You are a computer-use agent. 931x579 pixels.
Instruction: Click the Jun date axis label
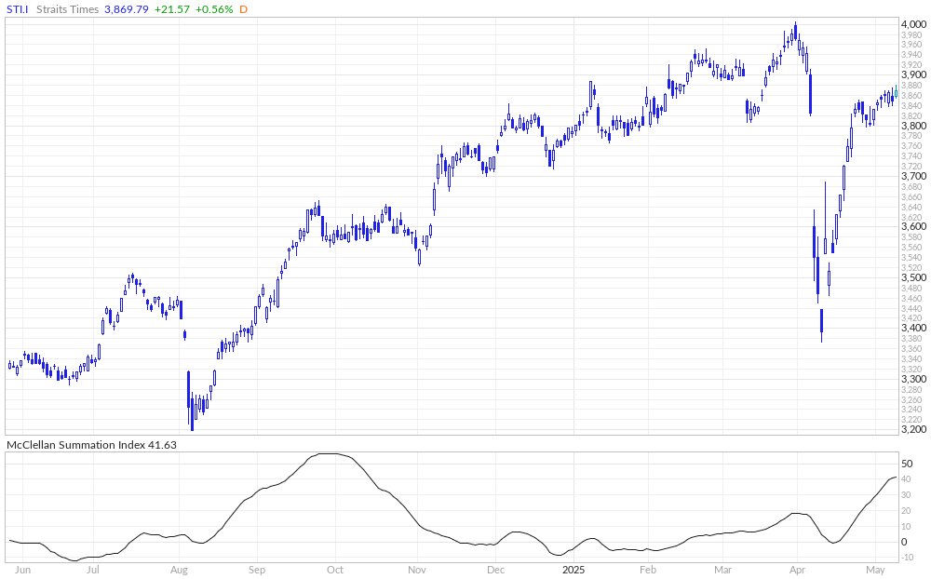[22, 570]
